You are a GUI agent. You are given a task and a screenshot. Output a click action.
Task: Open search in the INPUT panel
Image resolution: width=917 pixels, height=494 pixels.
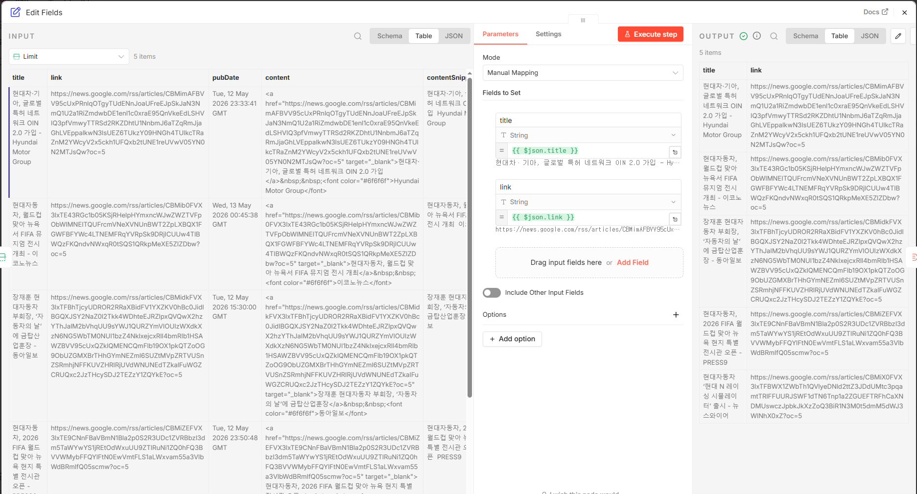(358, 36)
